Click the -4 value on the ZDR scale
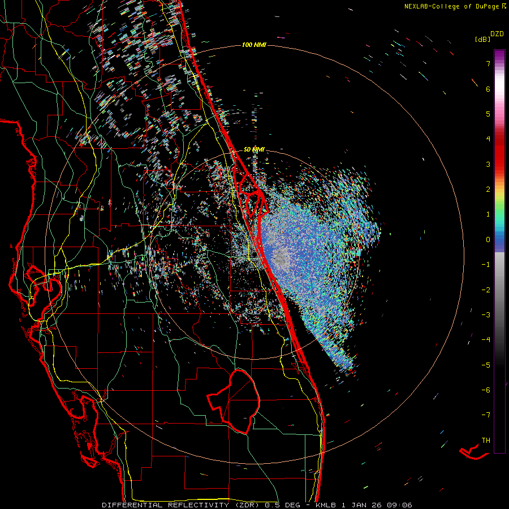The image size is (509, 509). [x=486, y=340]
